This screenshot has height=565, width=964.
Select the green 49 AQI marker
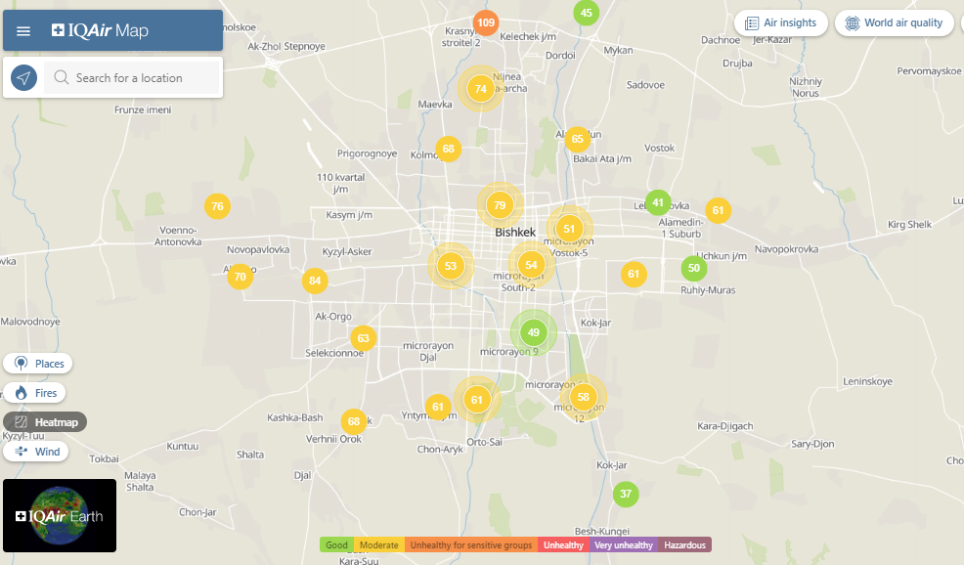pos(534,332)
